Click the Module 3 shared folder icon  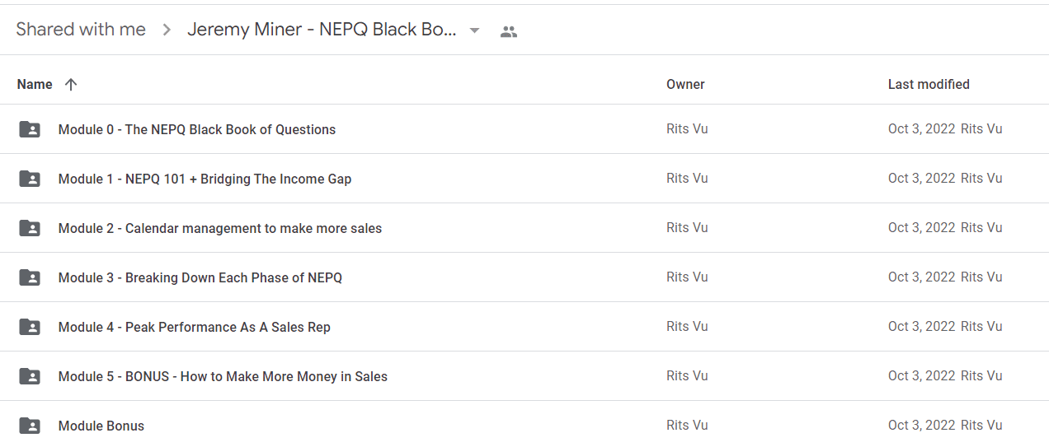pyautogui.click(x=30, y=277)
